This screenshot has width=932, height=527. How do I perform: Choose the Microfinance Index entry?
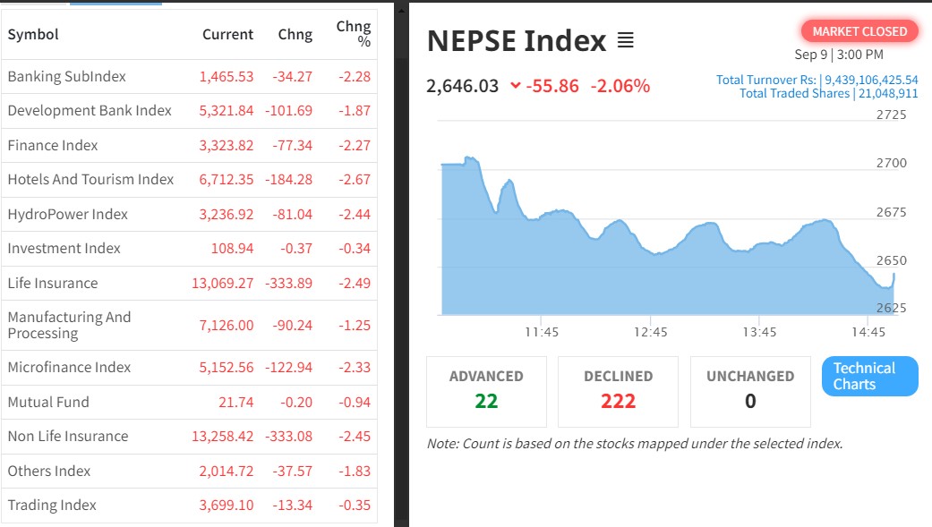69,368
